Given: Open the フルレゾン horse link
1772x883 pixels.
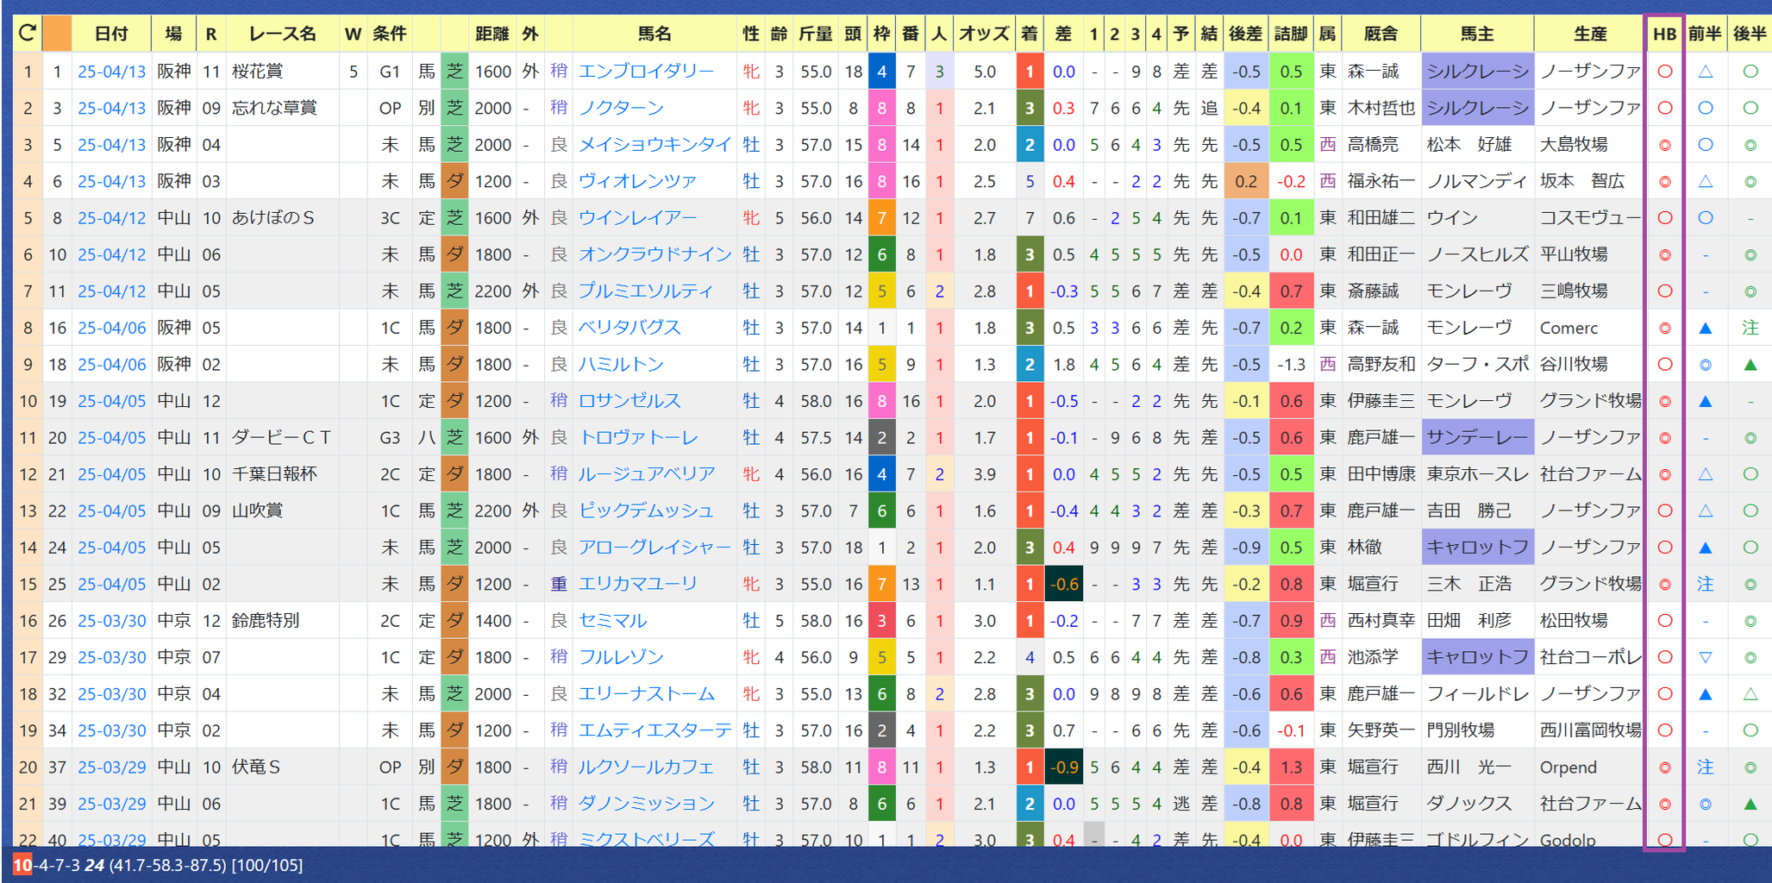Looking at the screenshot, I should tap(621, 658).
